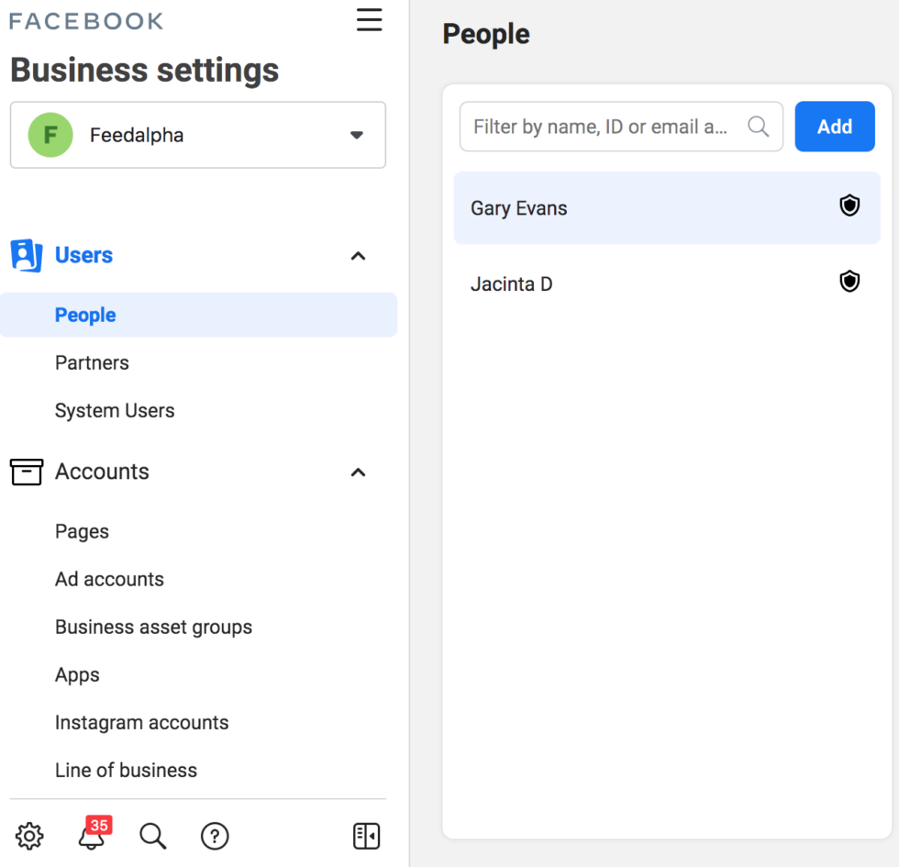Image resolution: width=899 pixels, height=867 pixels.
Task: Click the filter by name input field
Action: (605, 126)
